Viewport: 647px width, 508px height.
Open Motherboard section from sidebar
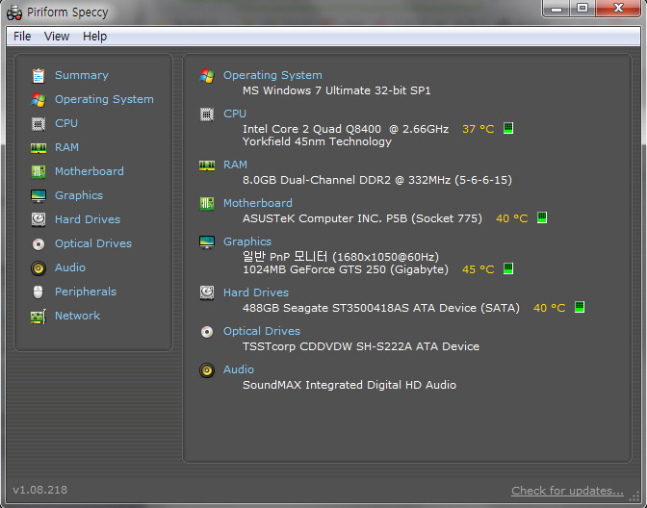(90, 171)
